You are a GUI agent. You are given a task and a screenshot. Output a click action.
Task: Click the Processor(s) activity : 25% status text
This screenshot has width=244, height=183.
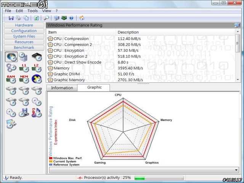(108, 178)
